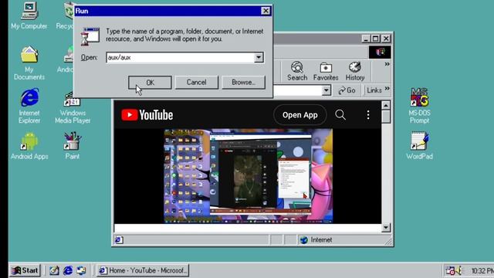Click the task scheduler tray icon
Image resolution: width=494 pixels, height=278 pixels.
tap(450, 270)
